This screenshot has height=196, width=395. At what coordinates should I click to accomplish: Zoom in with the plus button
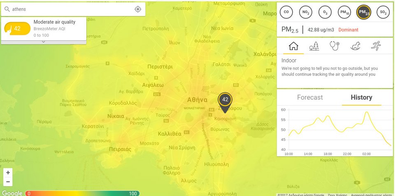(x=8, y=173)
